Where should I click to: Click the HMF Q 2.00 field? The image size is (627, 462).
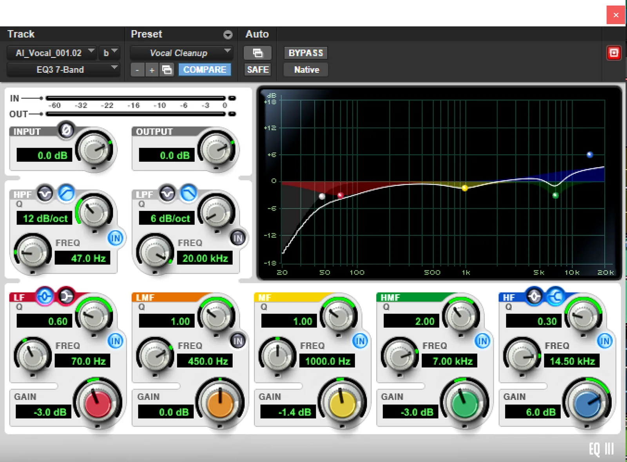(x=411, y=321)
